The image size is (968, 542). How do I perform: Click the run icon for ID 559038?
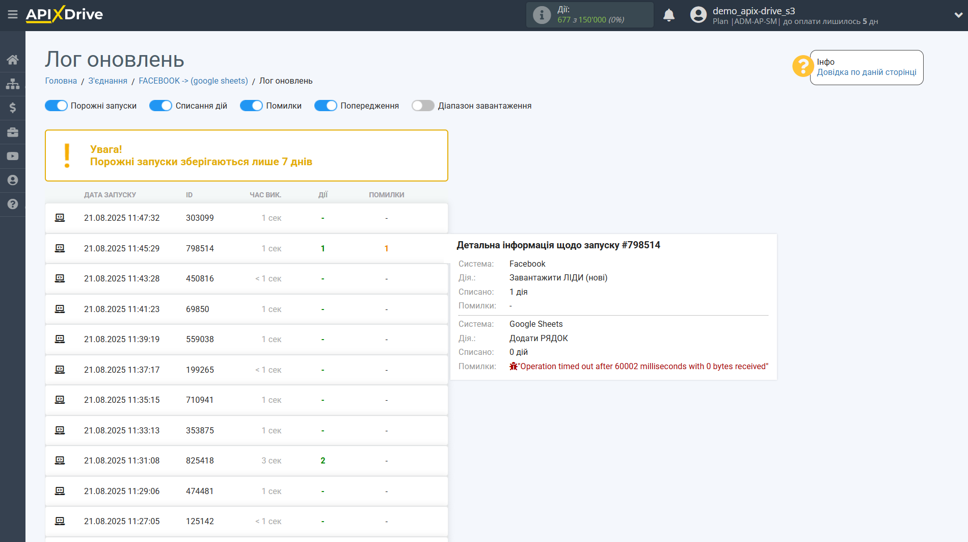(60, 339)
